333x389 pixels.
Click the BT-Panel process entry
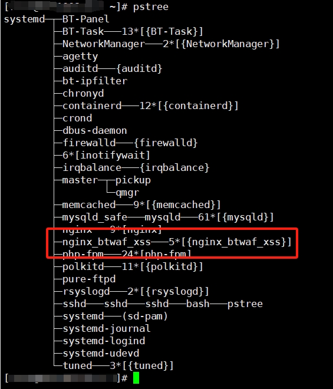85,19
